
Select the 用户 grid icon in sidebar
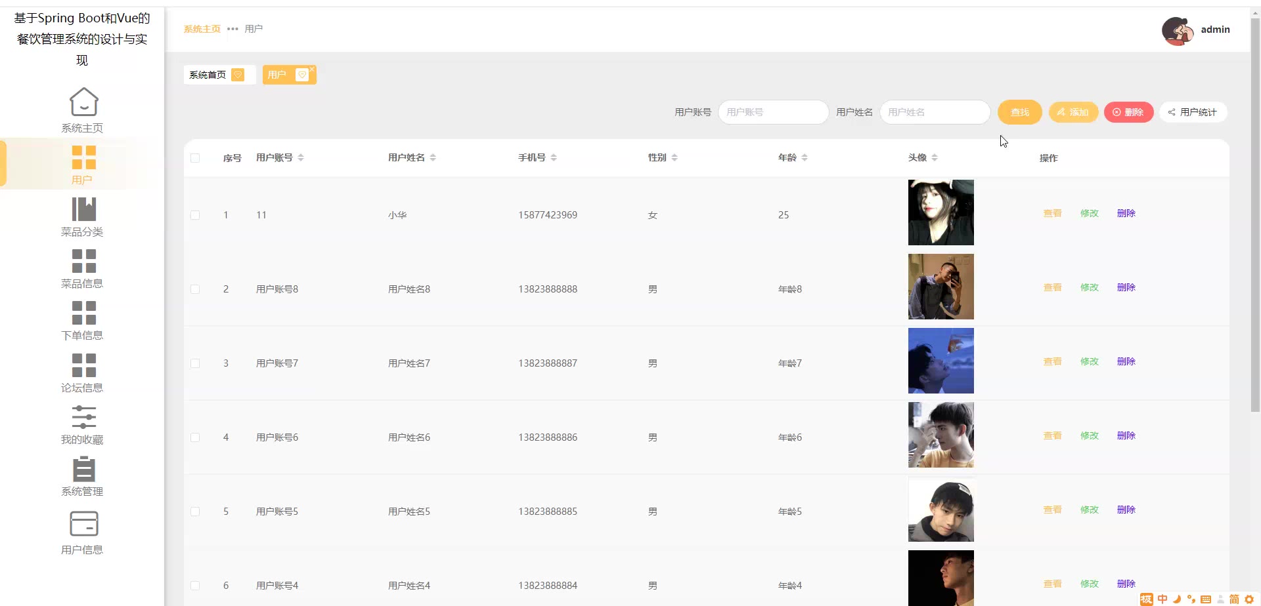coord(83,157)
